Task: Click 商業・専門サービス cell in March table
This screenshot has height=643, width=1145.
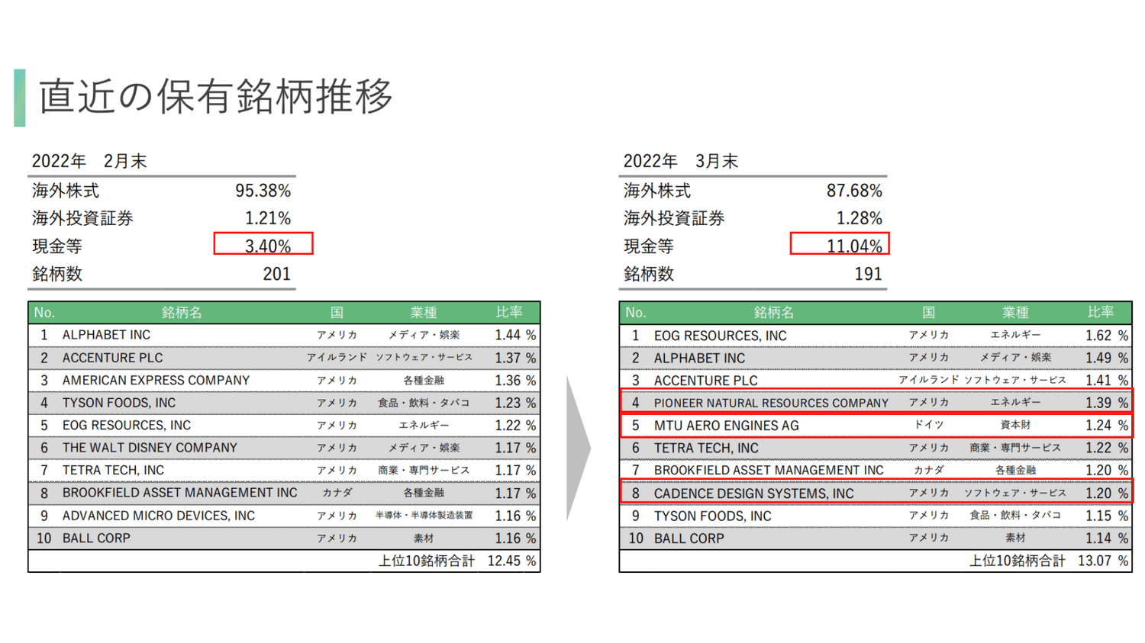Action: [1015, 448]
